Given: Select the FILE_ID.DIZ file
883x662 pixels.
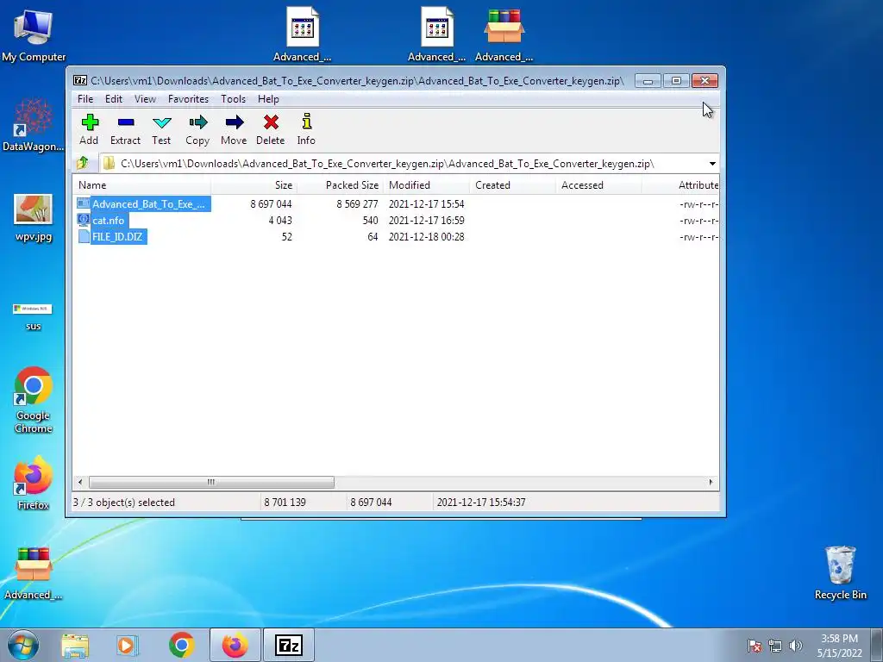Looking at the screenshot, I should coord(117,237).
